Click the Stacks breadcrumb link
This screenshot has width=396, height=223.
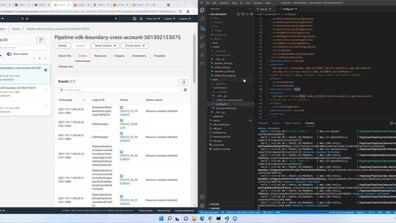[x=16, y=29]
